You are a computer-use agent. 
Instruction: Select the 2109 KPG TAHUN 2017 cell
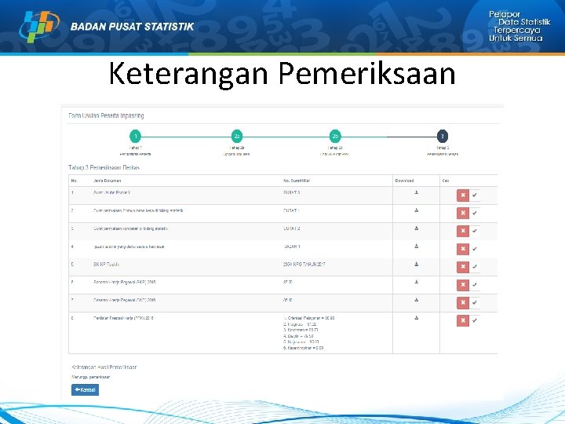[304, 265]
